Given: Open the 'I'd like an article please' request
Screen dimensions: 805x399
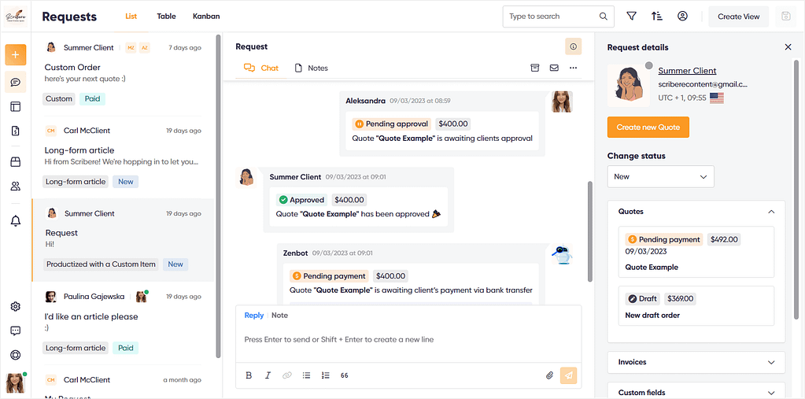Looking at the screenshot, I should click(x=122, y=323).
